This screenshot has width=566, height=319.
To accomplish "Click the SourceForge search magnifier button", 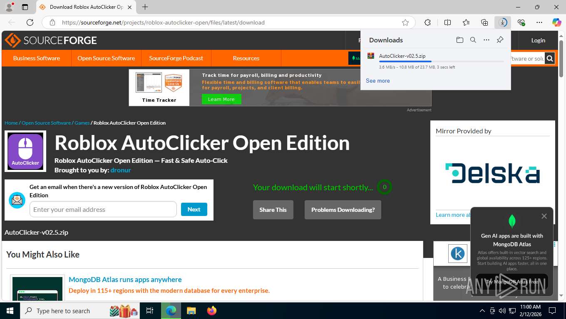I will (550, 59).
